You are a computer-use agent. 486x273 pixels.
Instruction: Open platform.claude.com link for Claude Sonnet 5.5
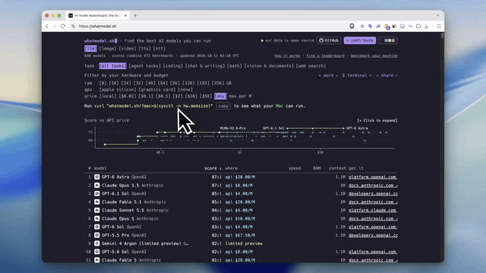coord(373,210)
